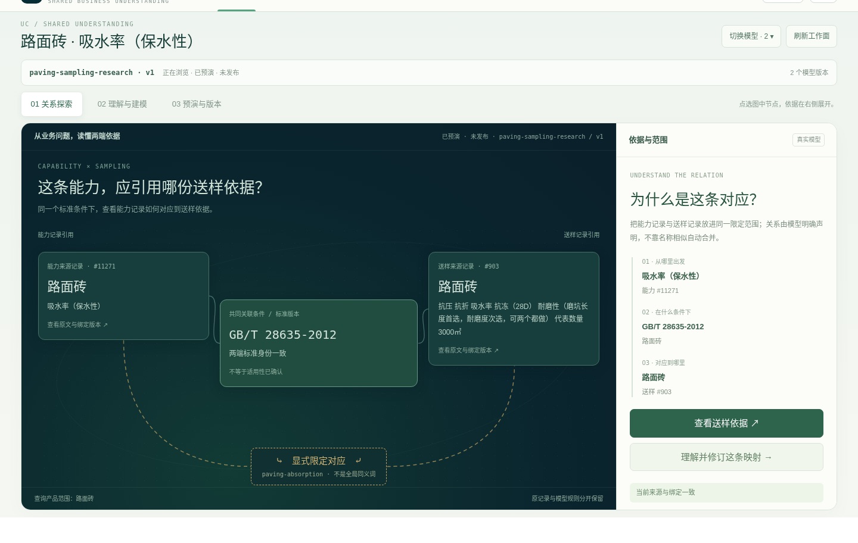
Task: Click paving-absorption · 不是全局同义词 caption
Action: [319, 475]
